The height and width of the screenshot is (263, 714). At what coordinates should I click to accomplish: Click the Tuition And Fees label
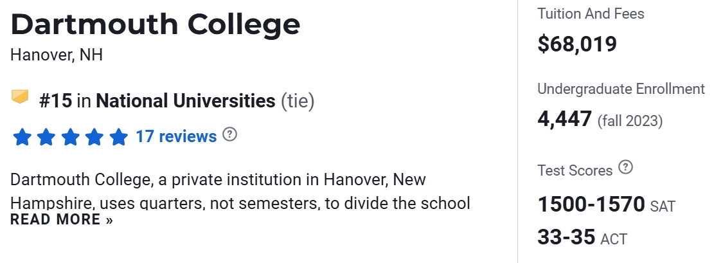tap(591, 14)
